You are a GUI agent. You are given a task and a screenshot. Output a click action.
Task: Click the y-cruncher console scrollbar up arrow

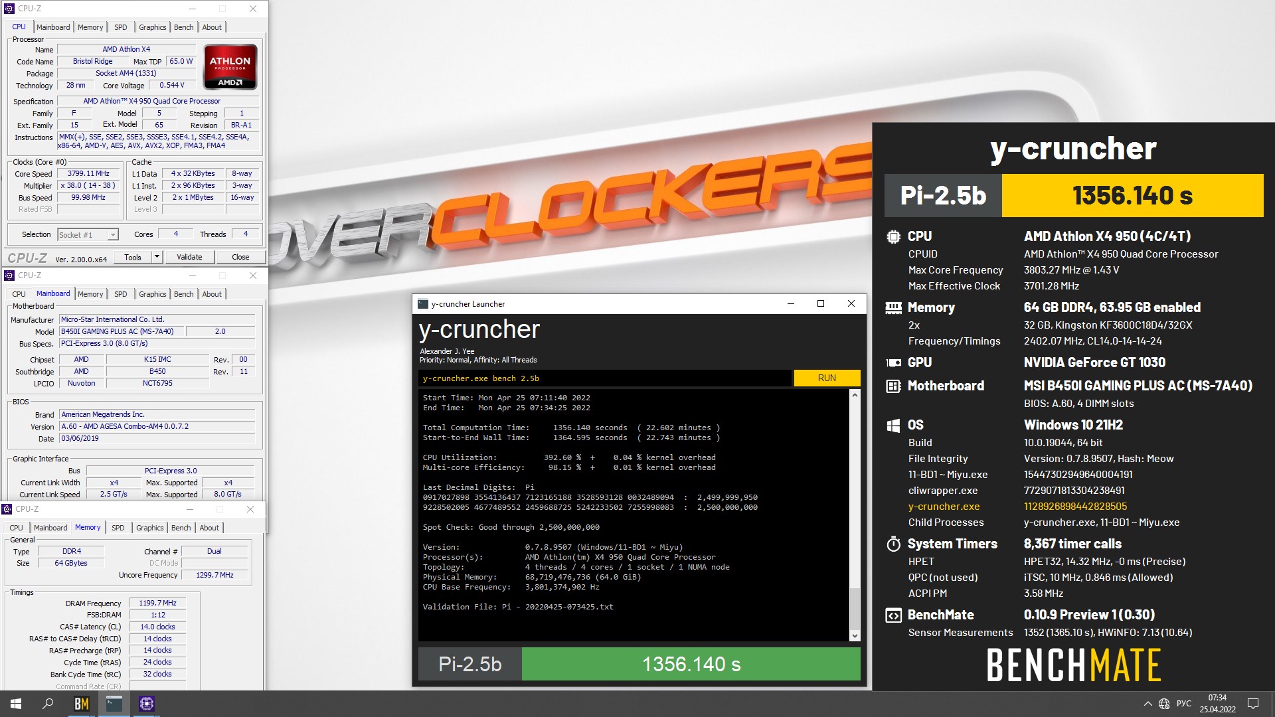click(x=855, y=396)
